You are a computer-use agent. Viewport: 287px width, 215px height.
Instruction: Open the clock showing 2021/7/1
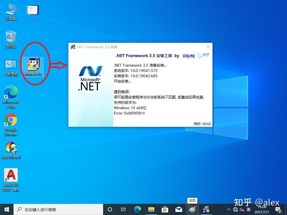[x=262, y=209]
